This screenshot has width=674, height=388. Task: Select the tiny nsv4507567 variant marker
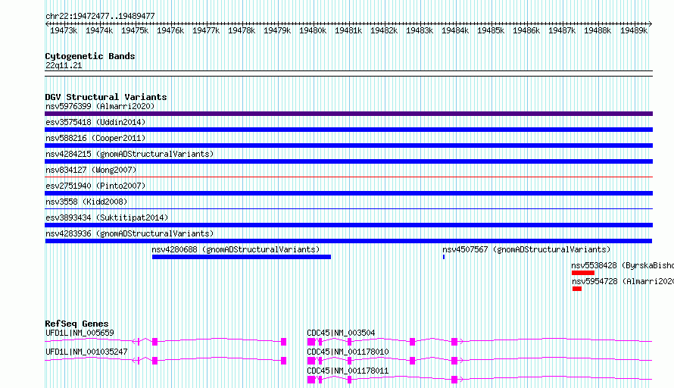[444, 257]
